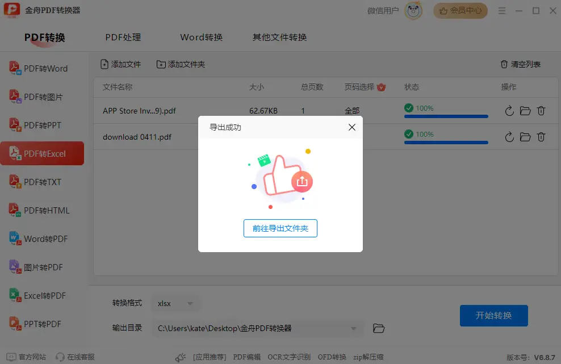Click the 清空列表 clear list icon
561x364 pixels.
pyautogui.click(x=504, y=64)
